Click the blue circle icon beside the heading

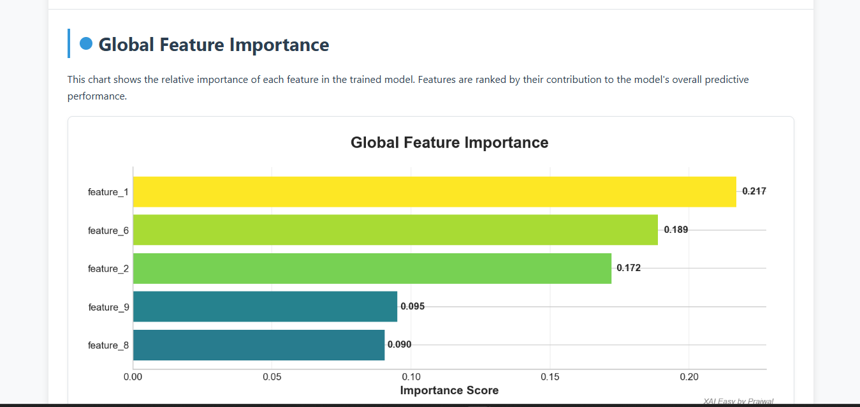[x=86, y=43]
